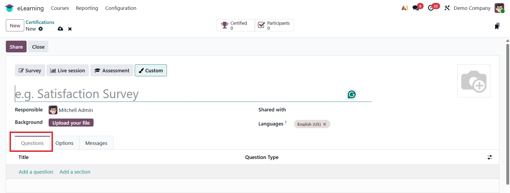The height and width of the screenshot is (193, 510).
Task: Click the Add a question link
Action: (36, 172)
